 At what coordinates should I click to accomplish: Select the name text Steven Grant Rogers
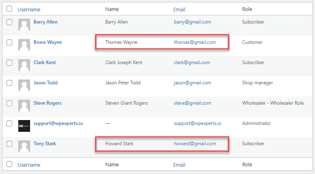coord(126,103)
